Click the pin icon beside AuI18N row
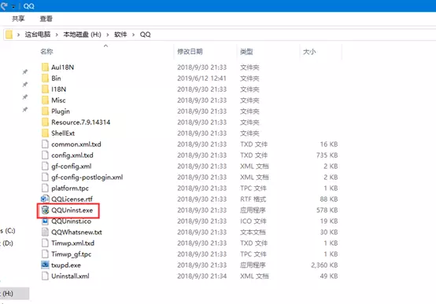Viewport: 436px width, 304px height. (25, 72)
